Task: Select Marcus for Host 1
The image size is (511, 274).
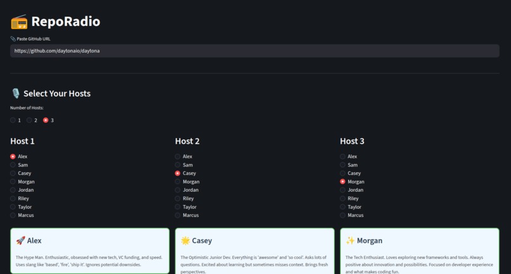Action: (x=22, y=215)
